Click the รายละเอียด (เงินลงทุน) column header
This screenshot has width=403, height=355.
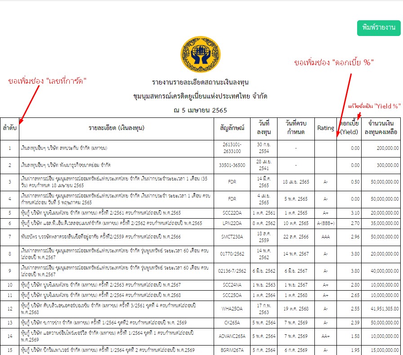[x=116, y=128]
